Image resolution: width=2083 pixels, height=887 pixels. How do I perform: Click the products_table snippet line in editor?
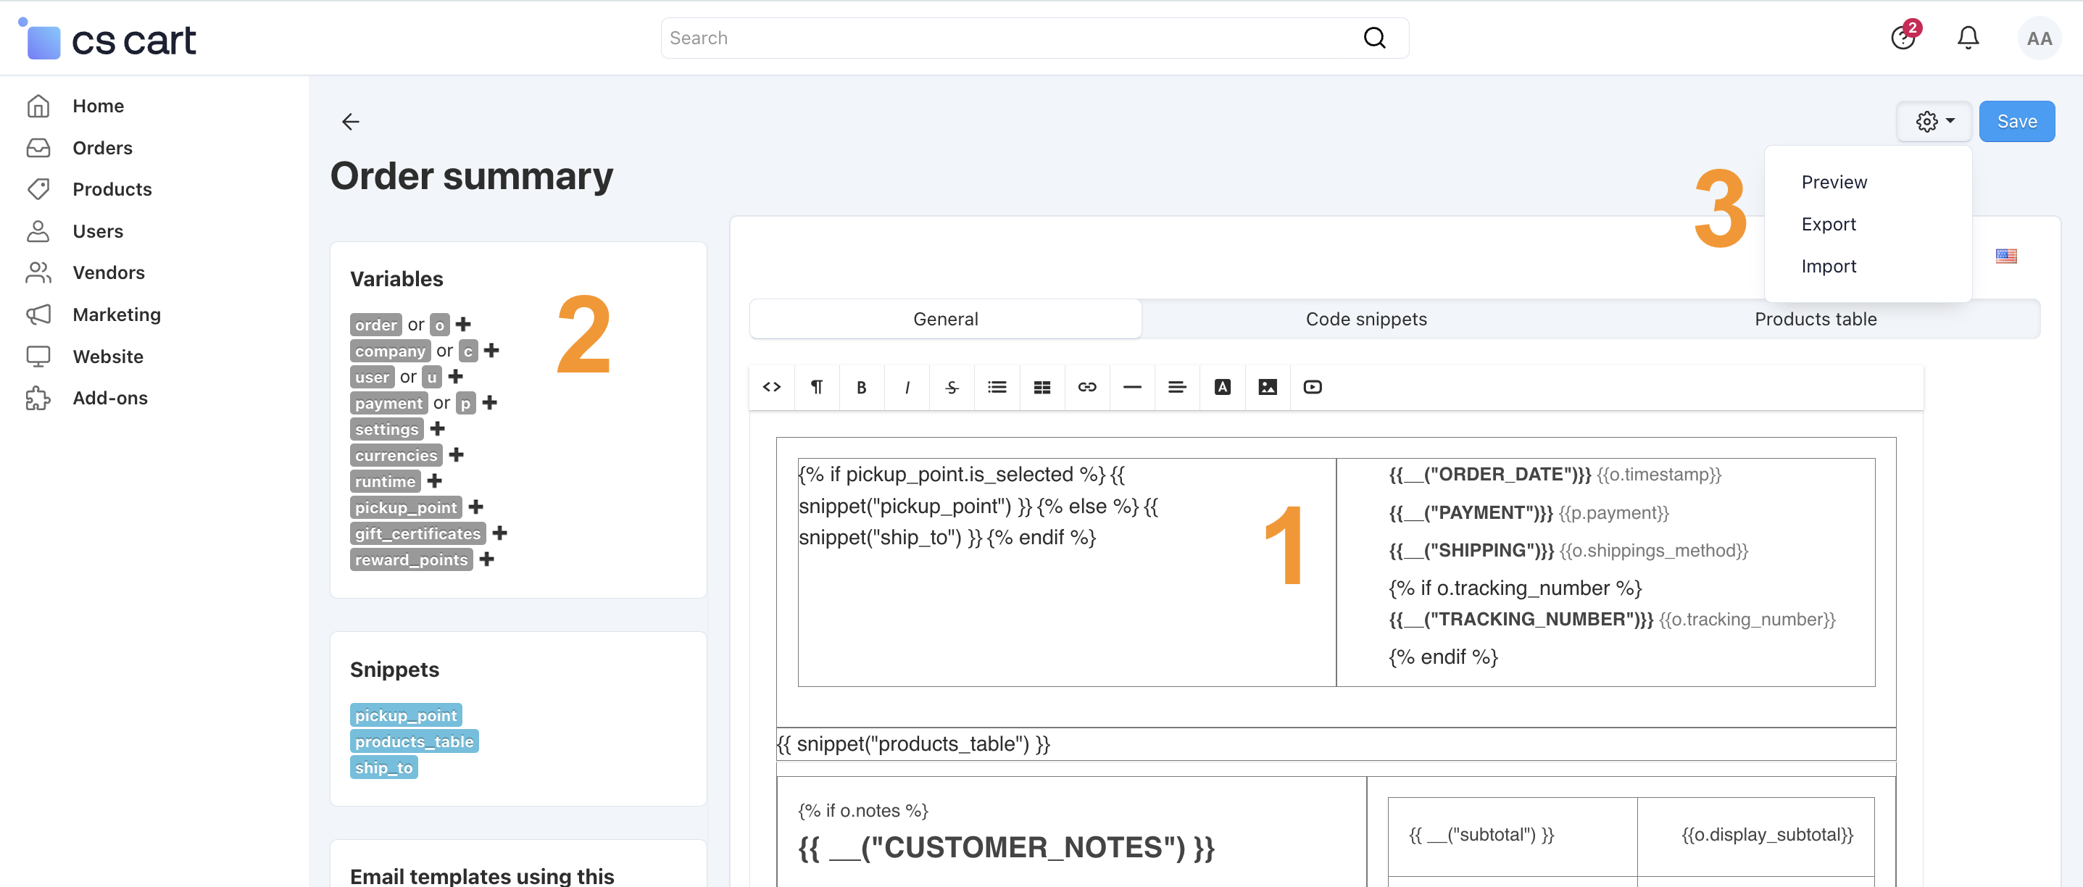913,744
